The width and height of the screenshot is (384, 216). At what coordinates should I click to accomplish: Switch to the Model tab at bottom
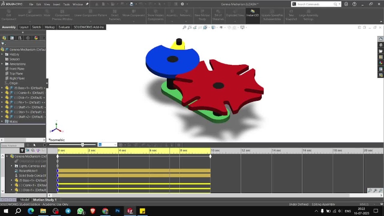point(25,200)
